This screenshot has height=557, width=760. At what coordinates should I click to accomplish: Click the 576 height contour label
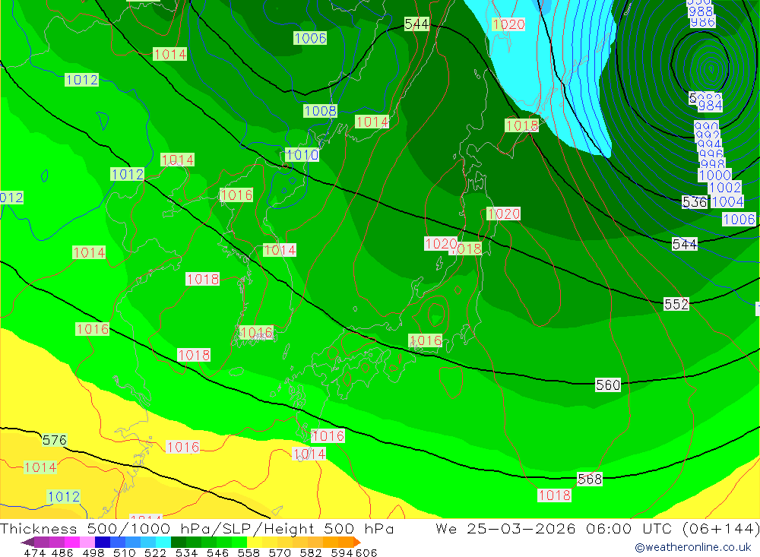click(x=54, y=440)
